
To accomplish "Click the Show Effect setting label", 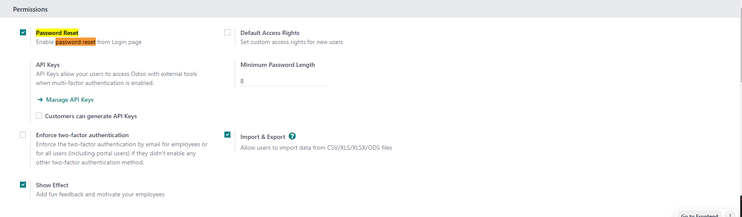I will pos(52,185).
